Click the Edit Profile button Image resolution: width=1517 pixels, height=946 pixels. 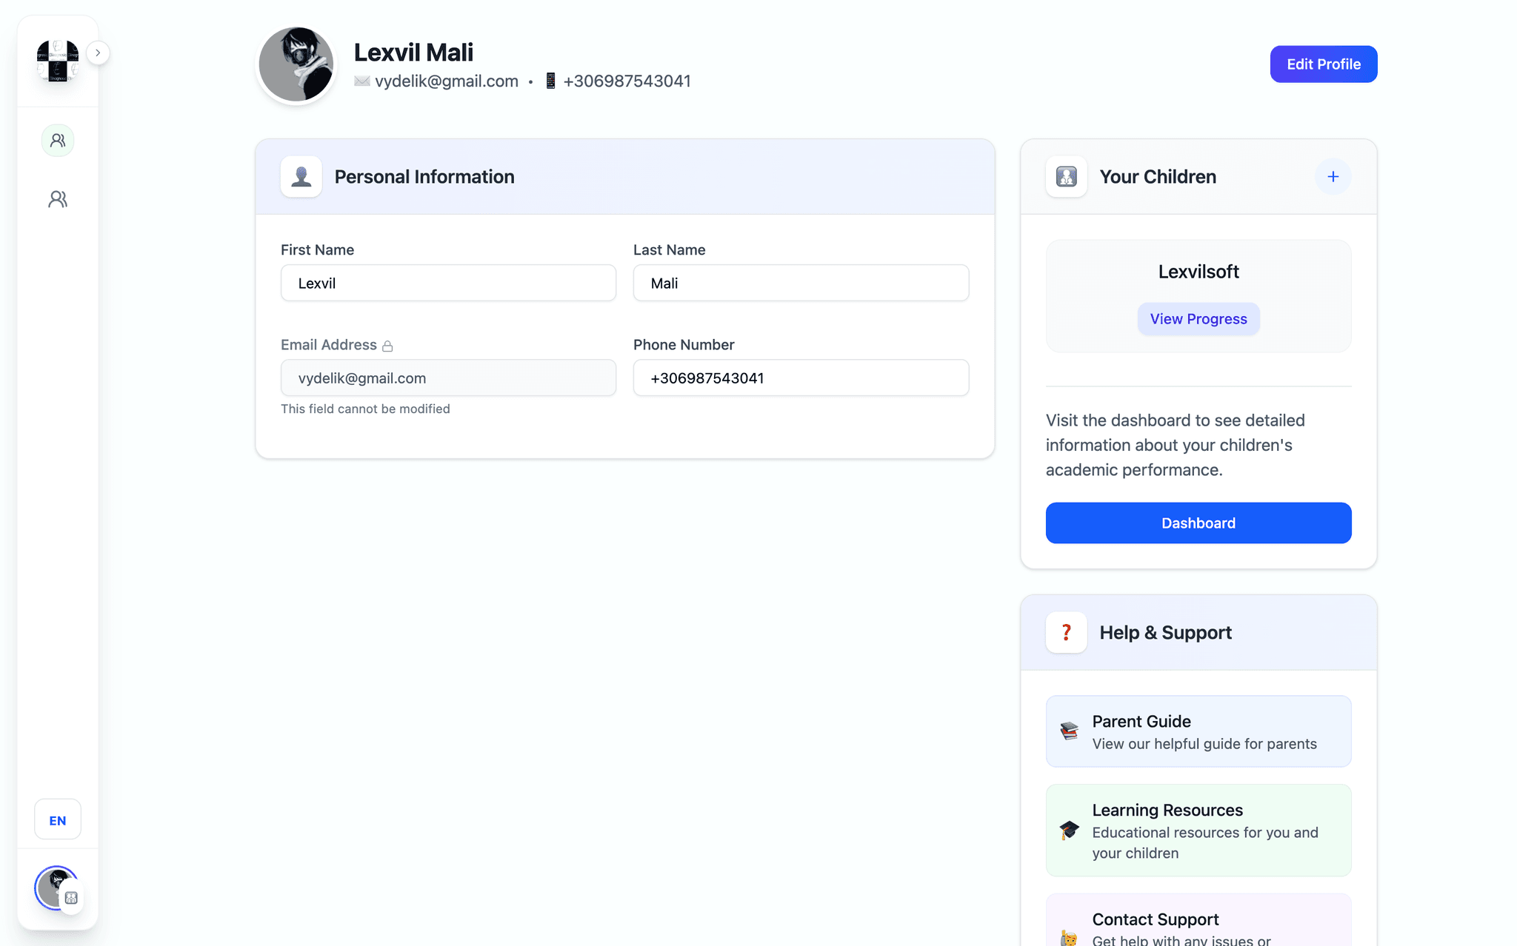coord(1324,64)
